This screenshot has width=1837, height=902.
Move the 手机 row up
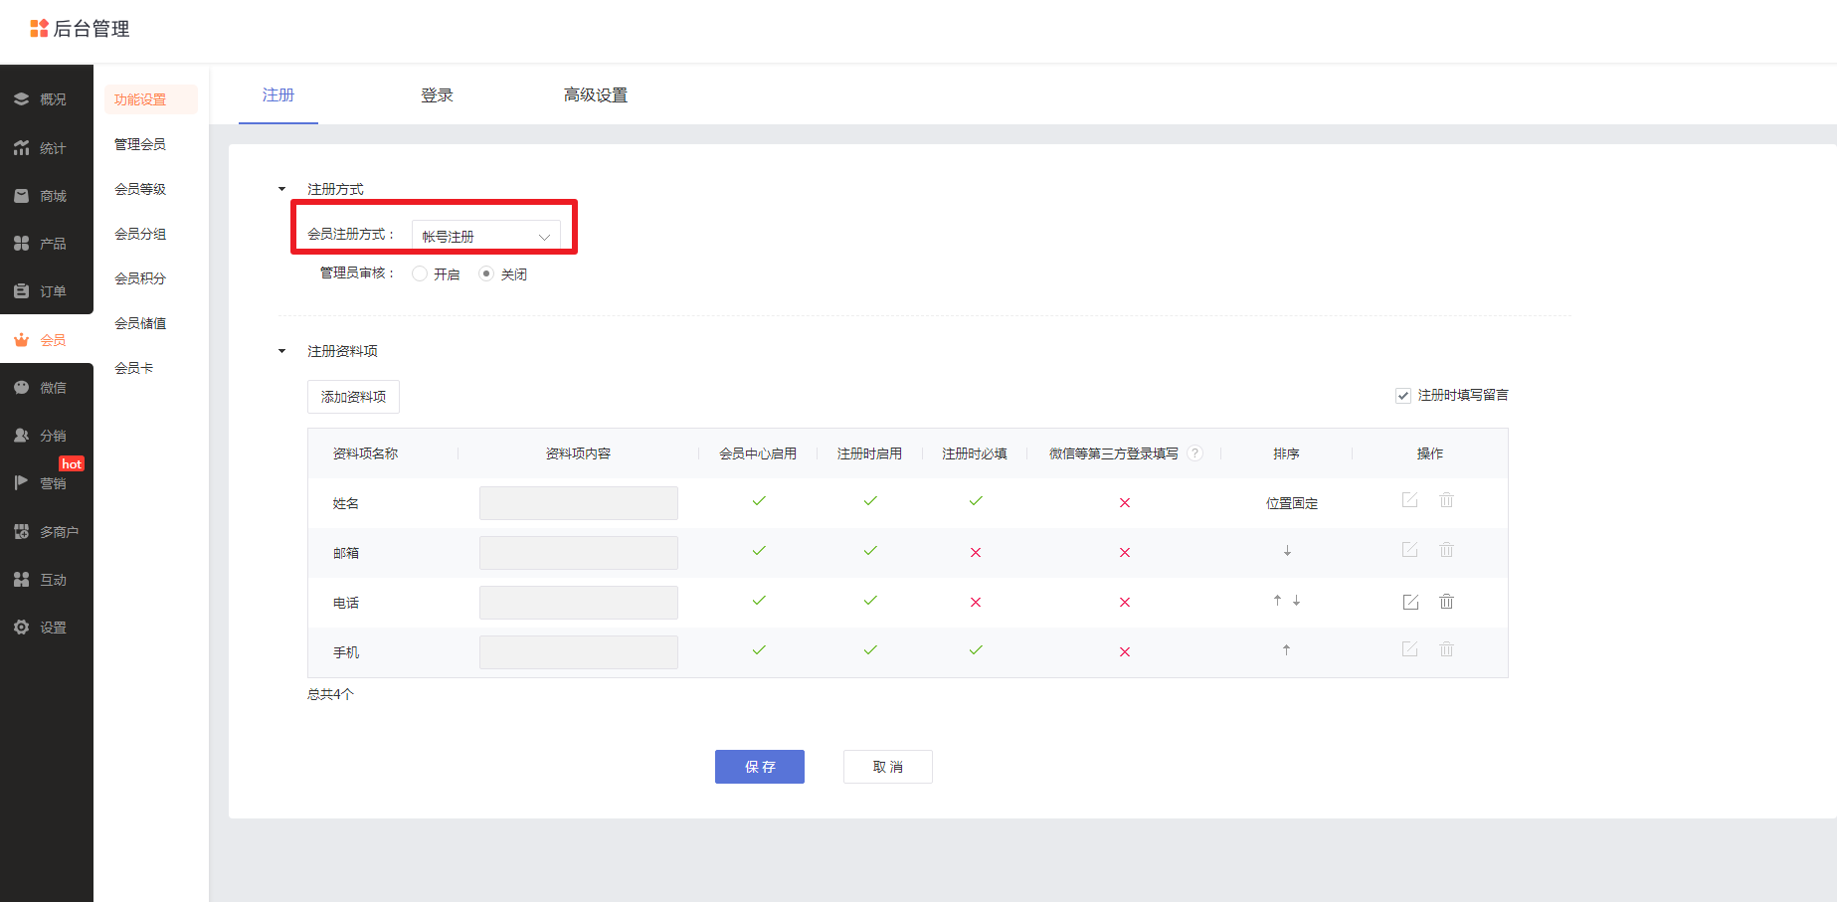coord(1286,650)
